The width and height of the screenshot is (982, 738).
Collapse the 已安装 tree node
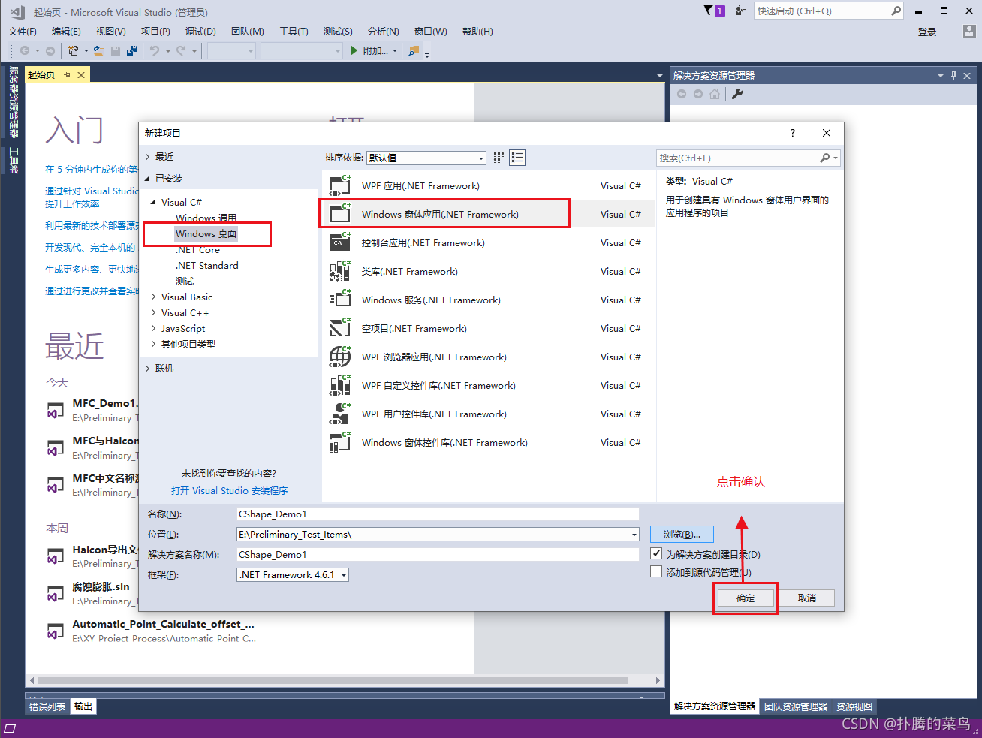tap(147, 179)
